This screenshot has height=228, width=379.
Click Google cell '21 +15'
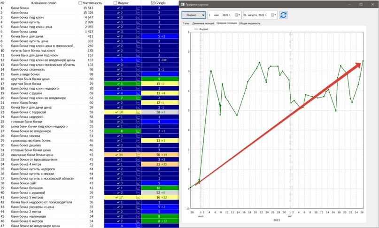[x=160, y=164]
